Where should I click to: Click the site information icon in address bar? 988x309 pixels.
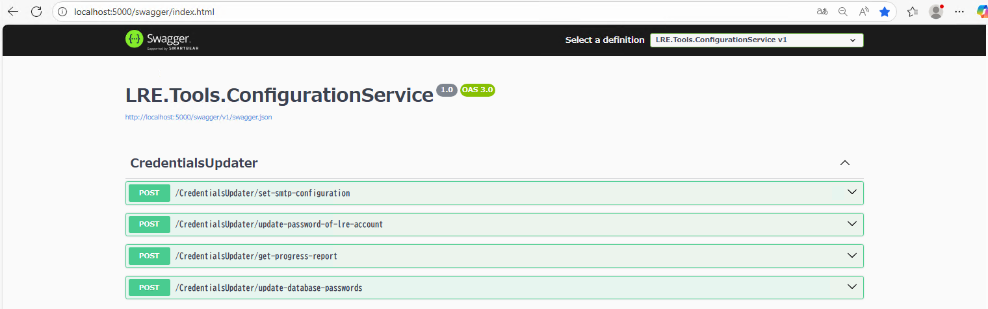point(62,12)
